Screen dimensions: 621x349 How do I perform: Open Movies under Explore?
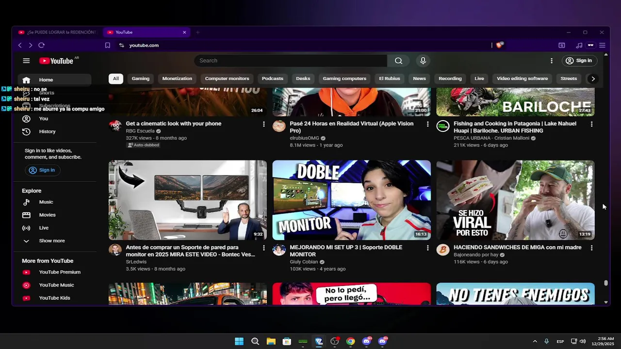point(54,215)
